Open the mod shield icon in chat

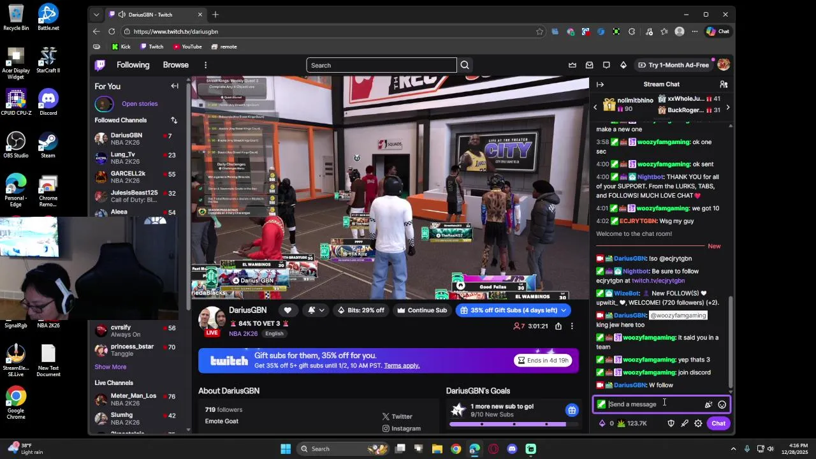point(671,423)
